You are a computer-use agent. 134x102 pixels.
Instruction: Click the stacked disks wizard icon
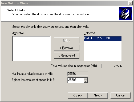pyautogui.click(x=125, y=13)
